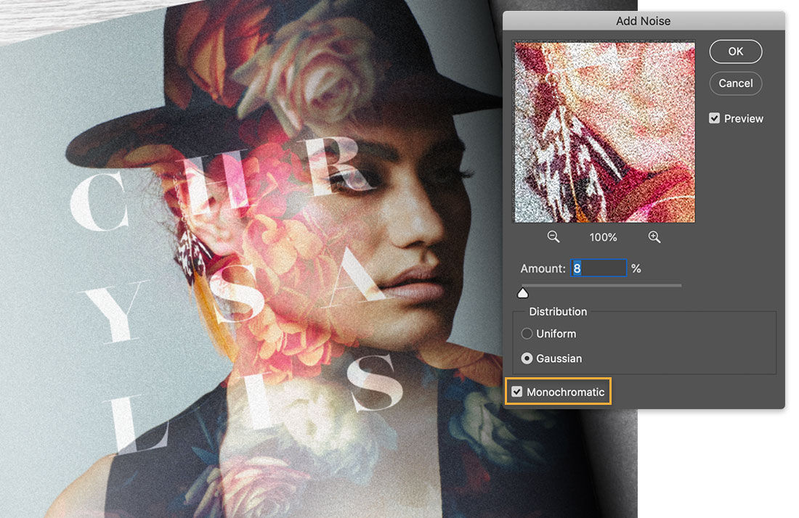Click the Preview label text
The image size is (799, 518).
(744, 118)
